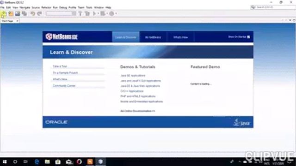The width and height of the screenshot is (296, 166).
Task: Click the Java logo in footer
Action: tap(242, 123)
